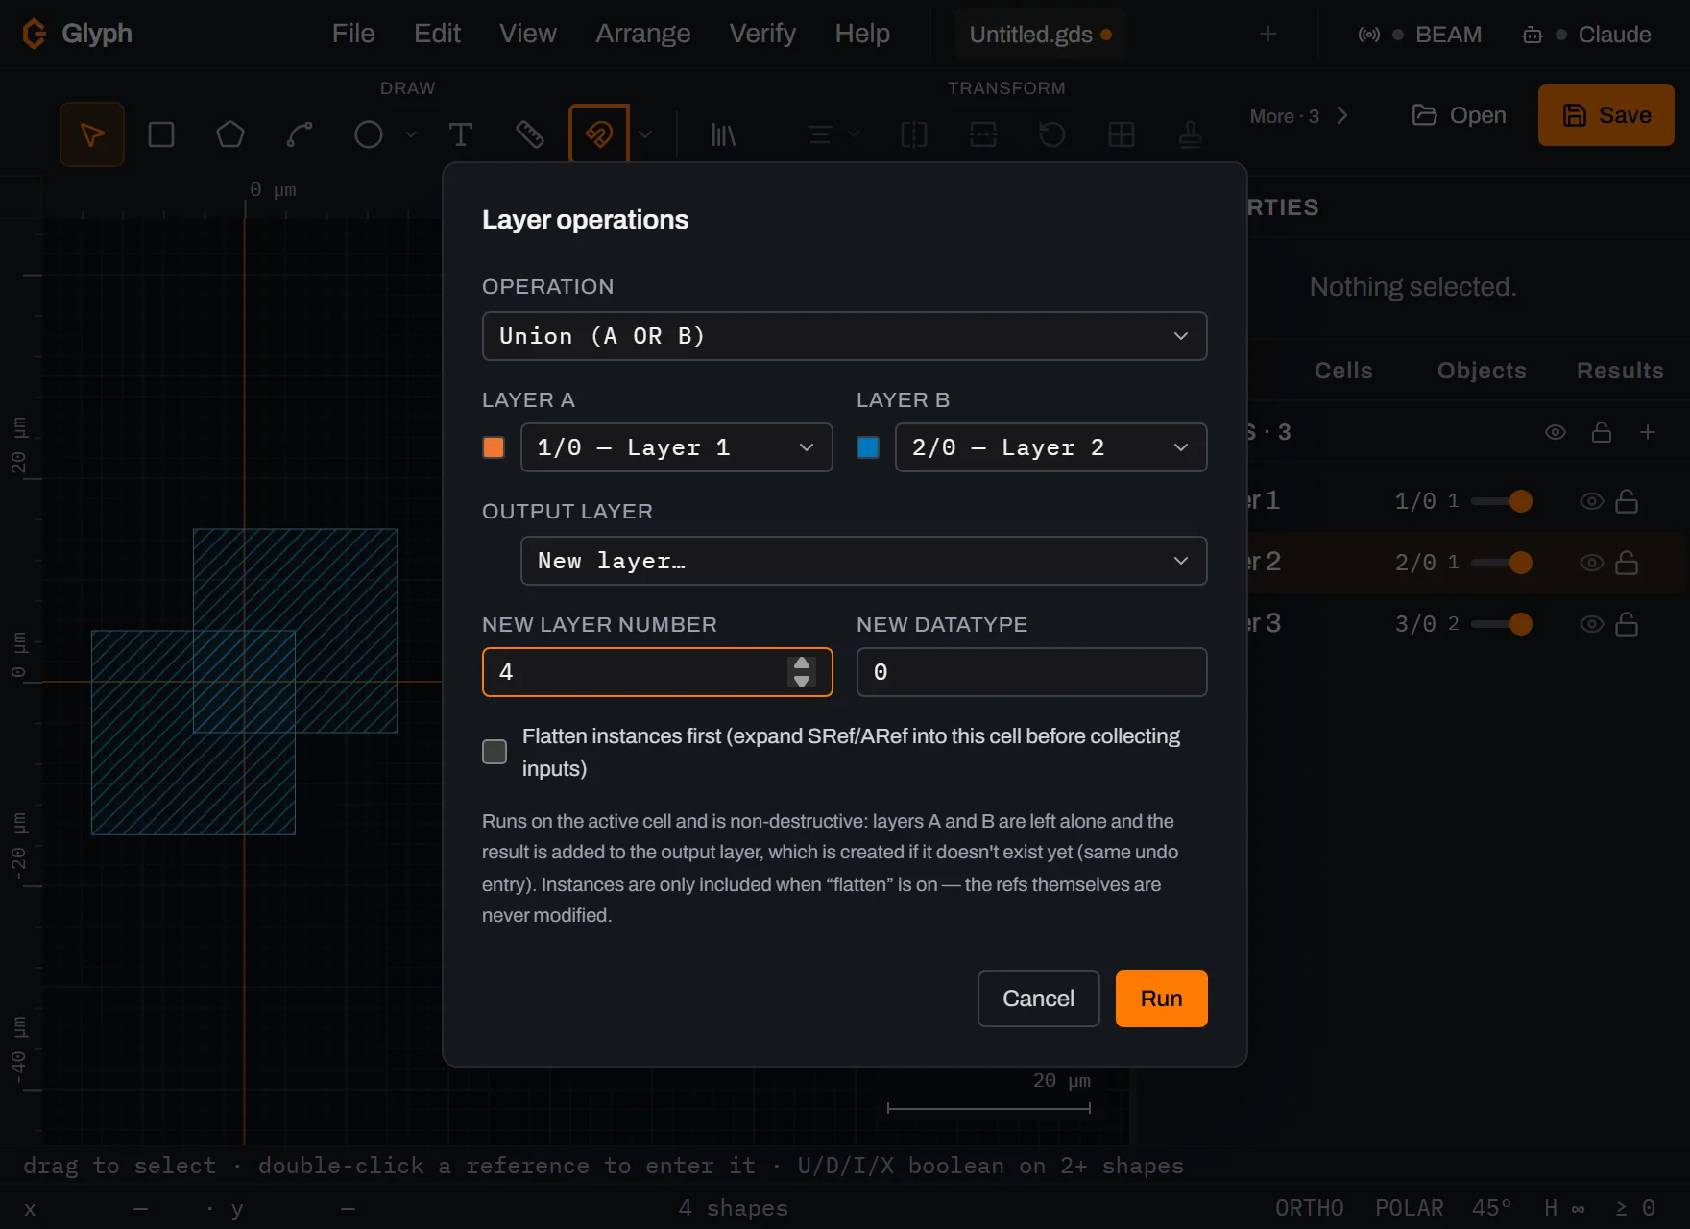Toggle ORTHO mode in status bar
The width and height of the screenshot is (1690, 1229).
click(x=1310, y=1208)
